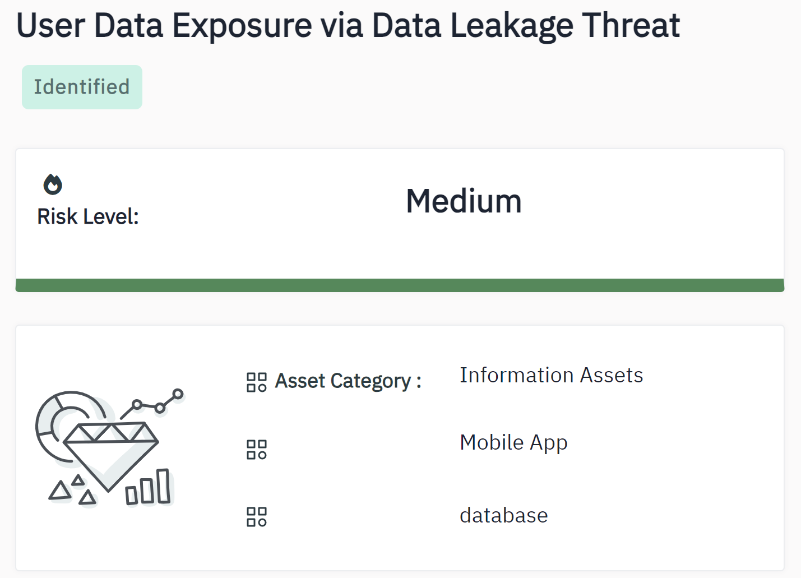Select the Mobile App entry

(x=513, y=442)
